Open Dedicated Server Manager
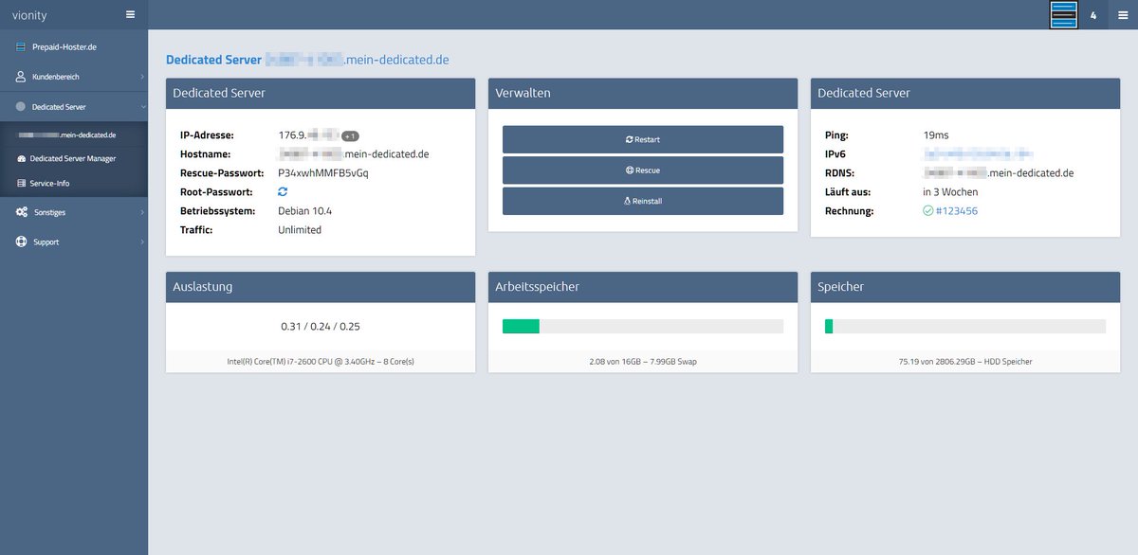 pyautogui.click(x=73, y=158)
